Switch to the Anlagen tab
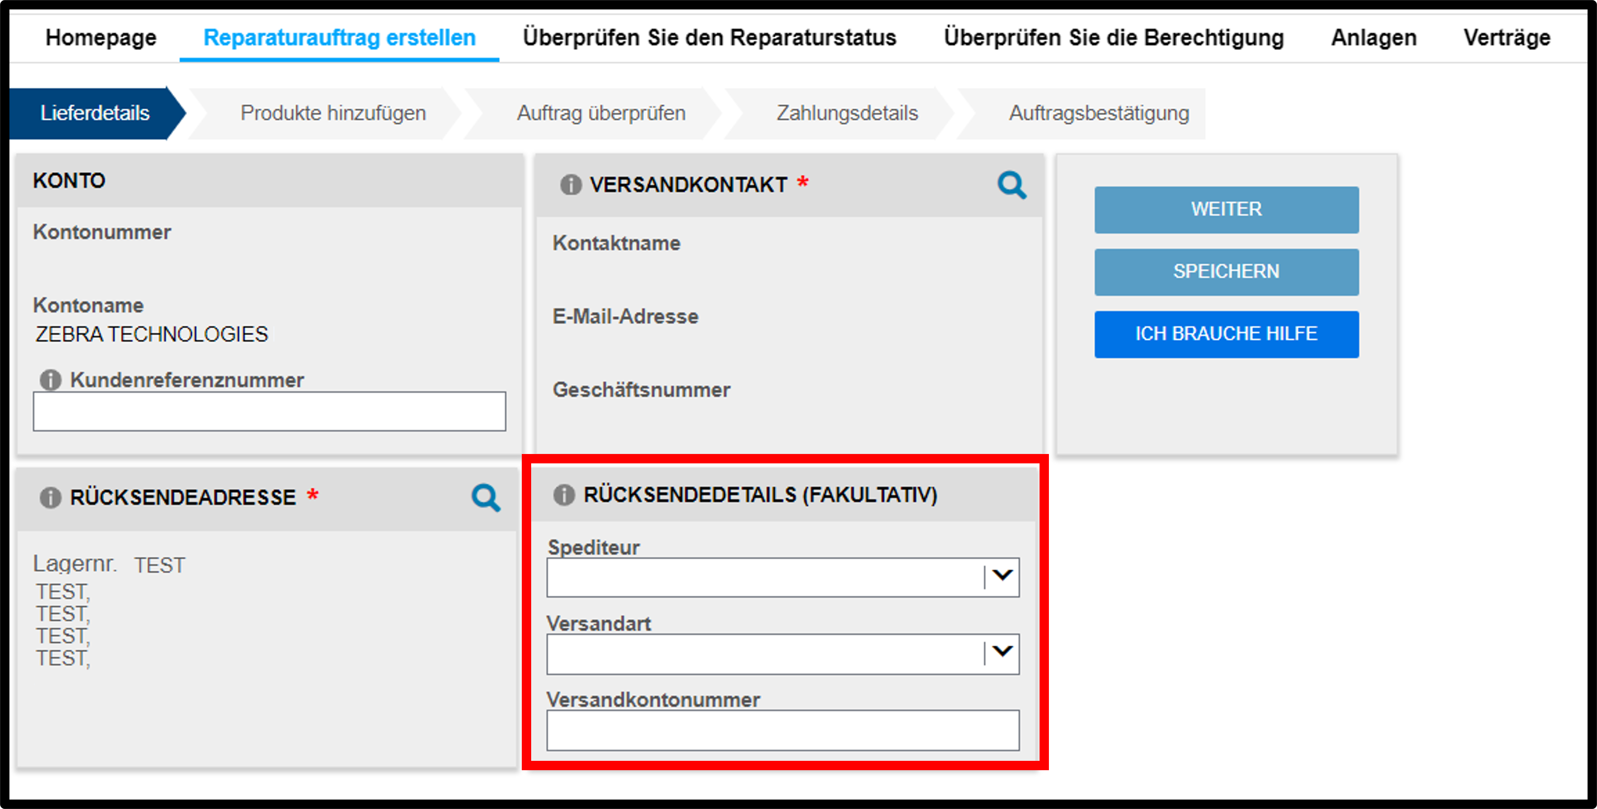 click(x=1374, y=37)
